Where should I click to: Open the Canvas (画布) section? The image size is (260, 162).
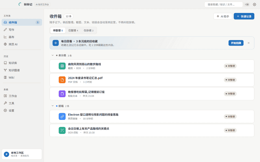point(22,37)
